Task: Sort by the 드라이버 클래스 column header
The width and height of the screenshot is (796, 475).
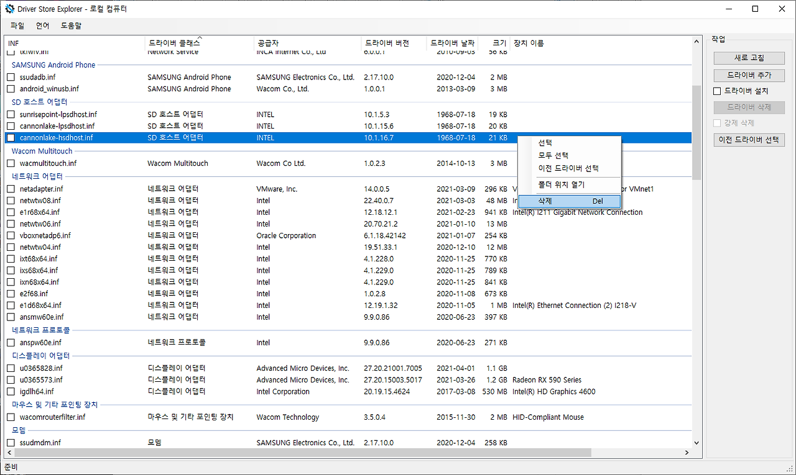Action: tap(199, 43)
